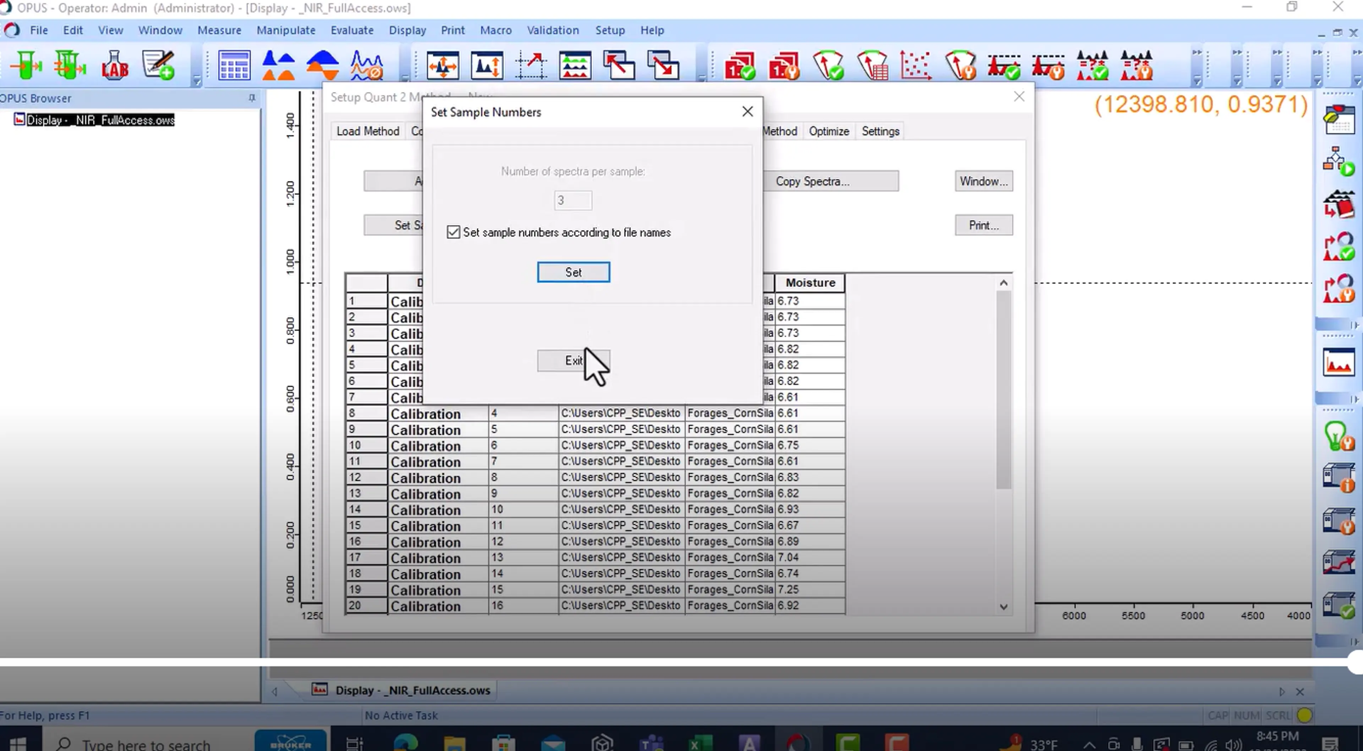This screenshot has height=751, width=1363.
Task: Toggle 'Set sample numbers according to file names'
Action: (454, 232)
